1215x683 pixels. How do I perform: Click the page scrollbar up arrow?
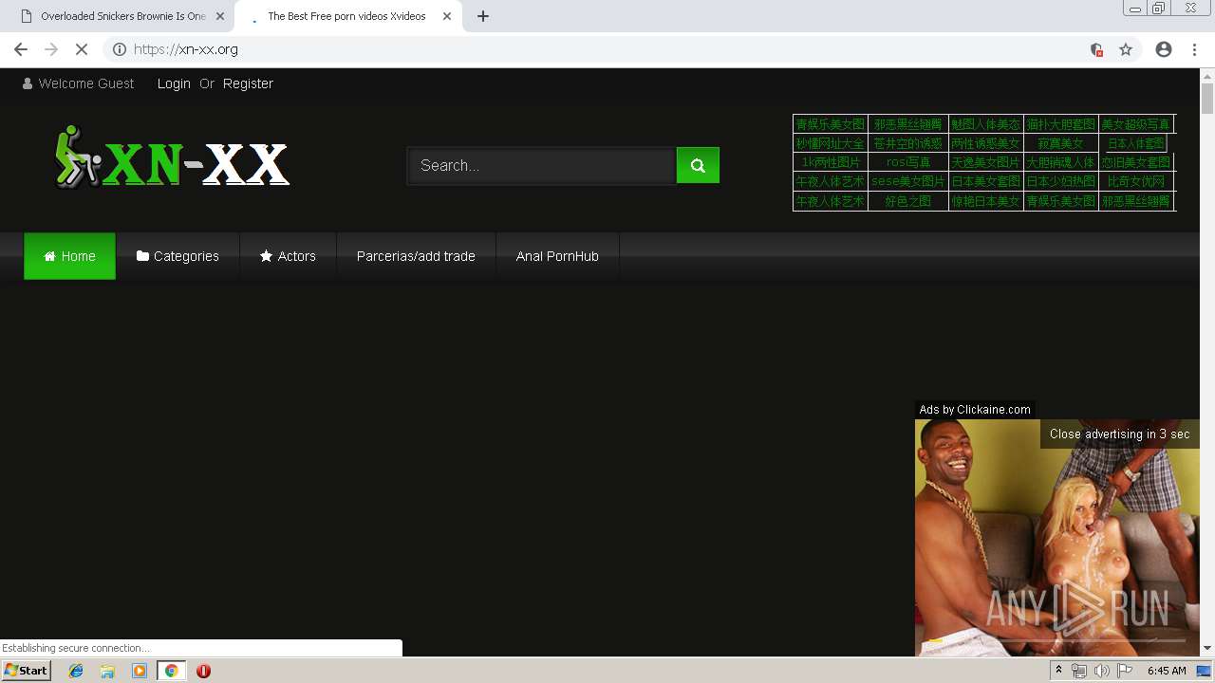point(1207,76)
